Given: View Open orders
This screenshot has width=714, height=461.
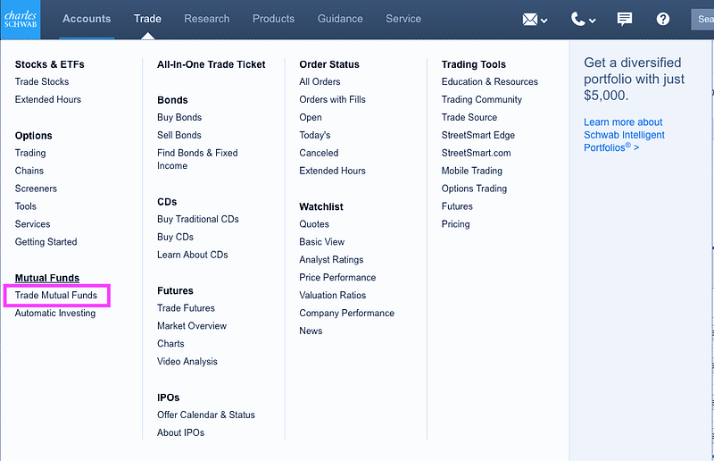Looking at the screenshot, I should [x=311, y=117].
